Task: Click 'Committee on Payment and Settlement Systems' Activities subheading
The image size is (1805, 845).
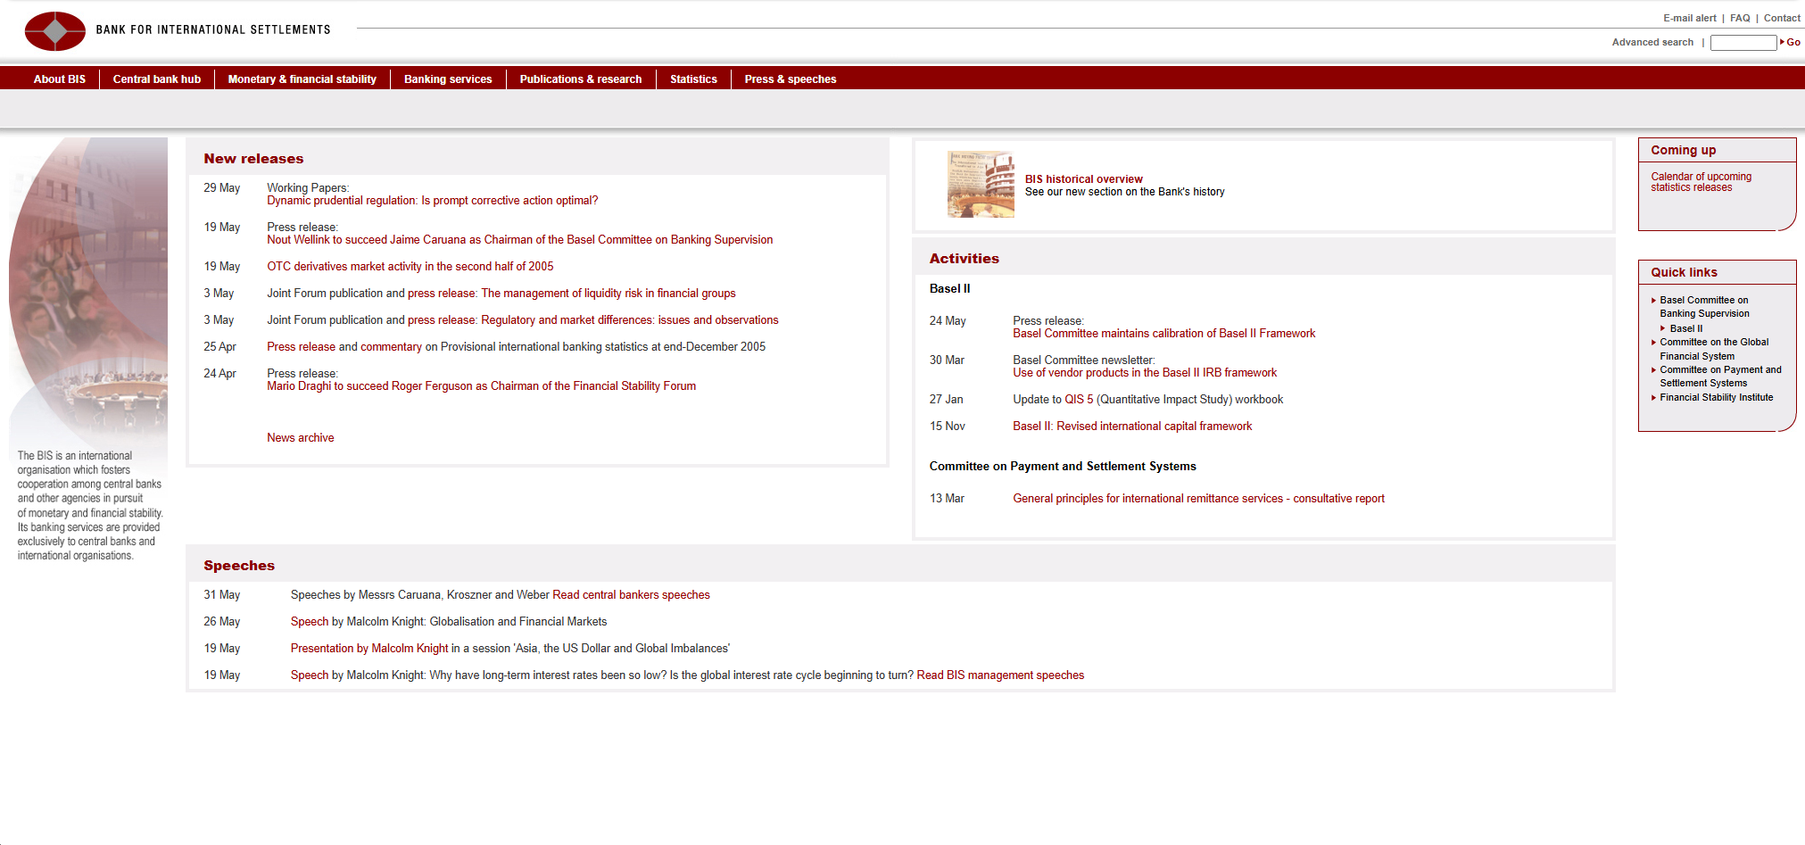Action: click(x=1063, y=467)
